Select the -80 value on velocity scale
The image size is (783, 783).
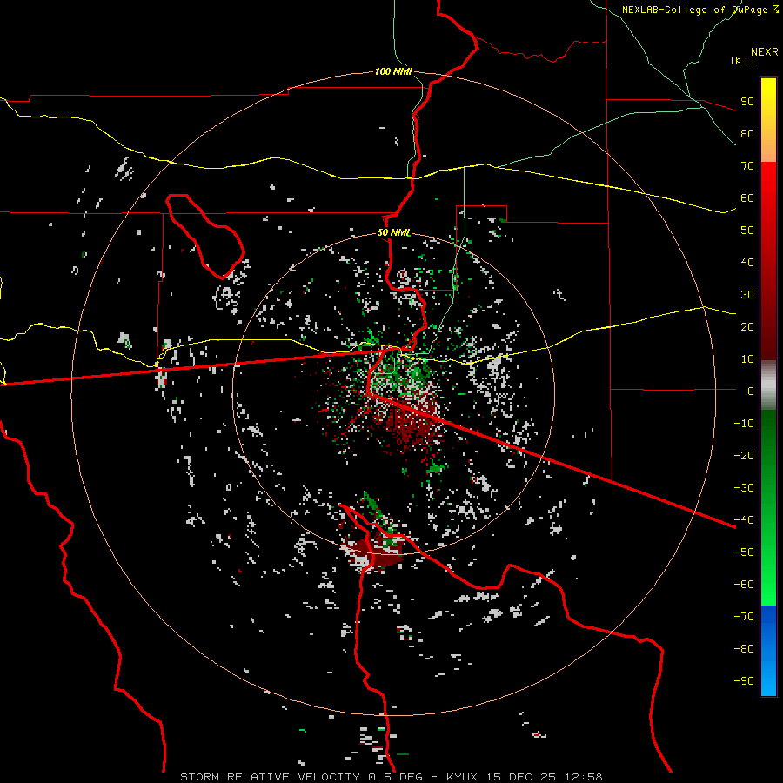click(x=744, y=649)
